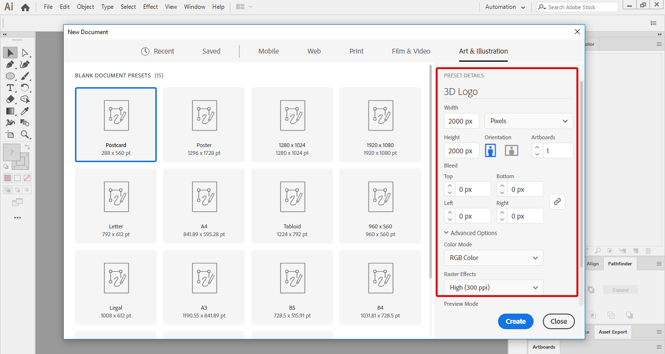Viewport: 665px width, 354px height.
Task: Select the Width tool
Action: pyautogui.click(x=10, y=123)
